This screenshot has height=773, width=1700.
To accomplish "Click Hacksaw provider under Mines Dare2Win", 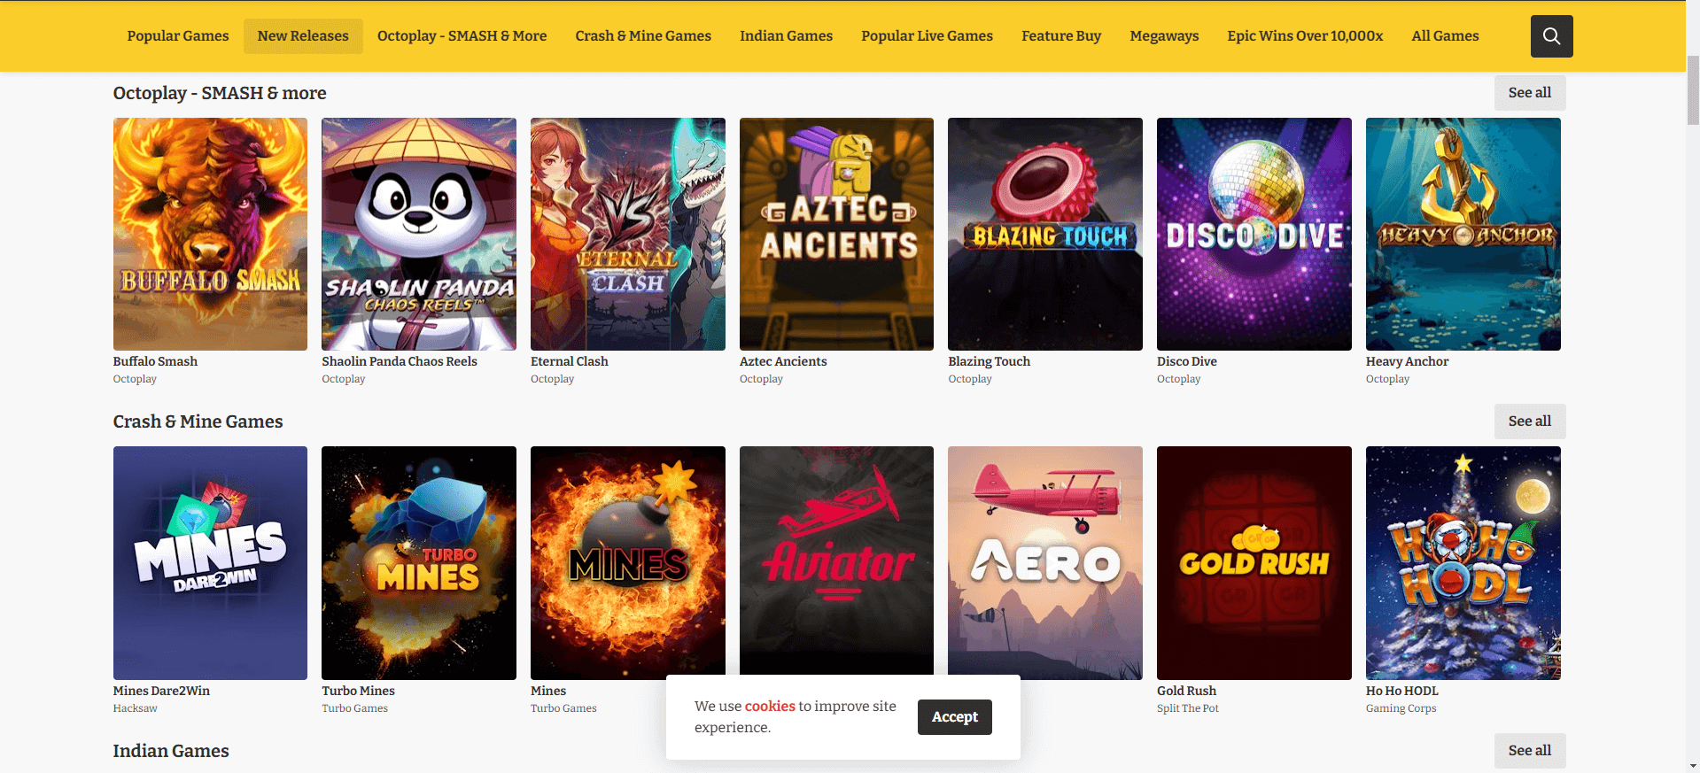I will tap(135, 708).
